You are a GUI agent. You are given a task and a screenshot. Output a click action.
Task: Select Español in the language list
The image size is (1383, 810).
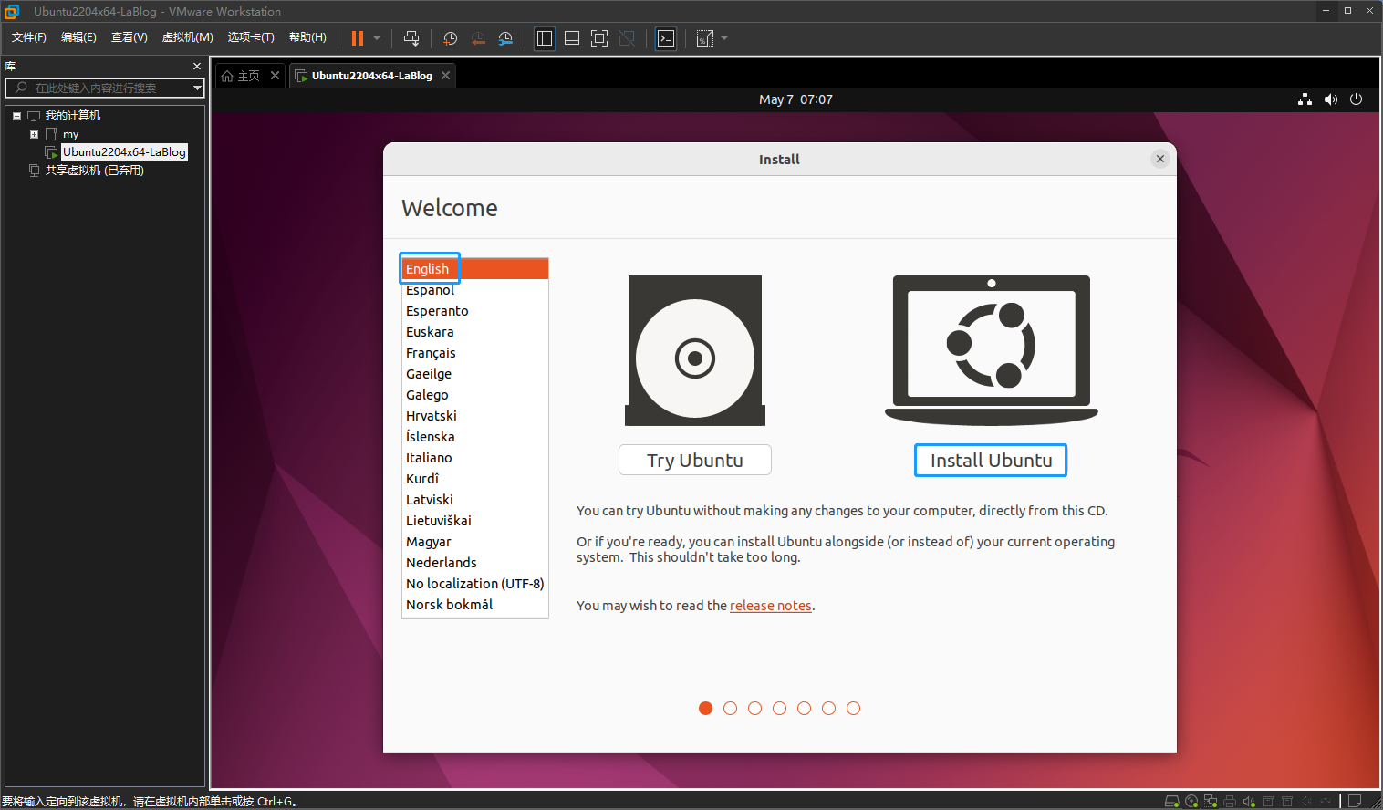pyautogui.click(x=475, y=290)
